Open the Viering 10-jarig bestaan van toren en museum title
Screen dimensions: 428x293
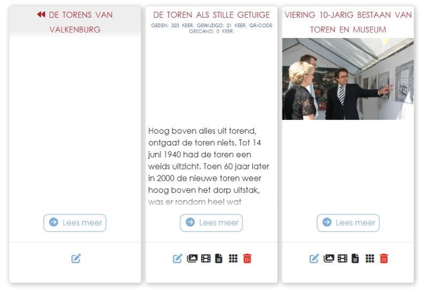pos(348,22)
